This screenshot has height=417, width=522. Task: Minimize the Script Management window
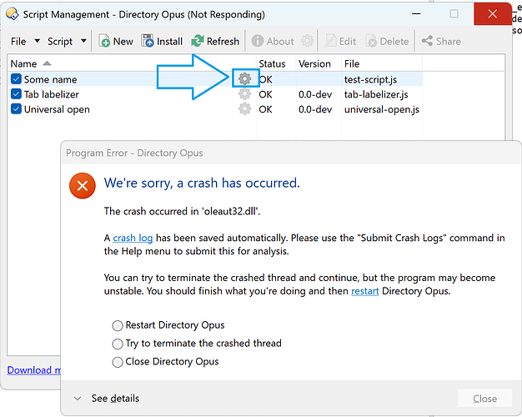click(416, 14)
